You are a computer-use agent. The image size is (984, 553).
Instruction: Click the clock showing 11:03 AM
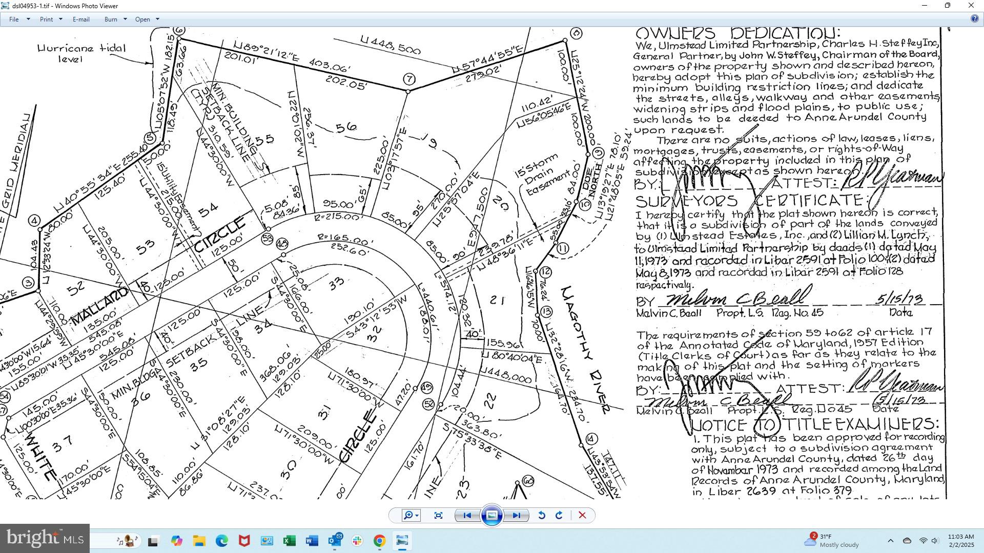(x=960, y=541)
